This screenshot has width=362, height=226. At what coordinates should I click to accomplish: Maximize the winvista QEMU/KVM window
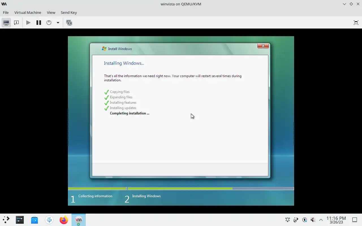[351, 4]
